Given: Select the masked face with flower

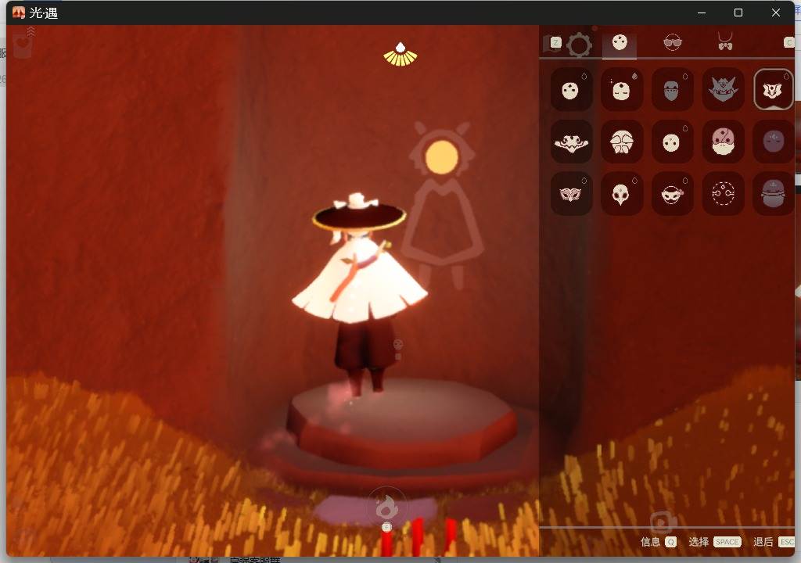Looking at the screenshot, I should tap(672, 194).
